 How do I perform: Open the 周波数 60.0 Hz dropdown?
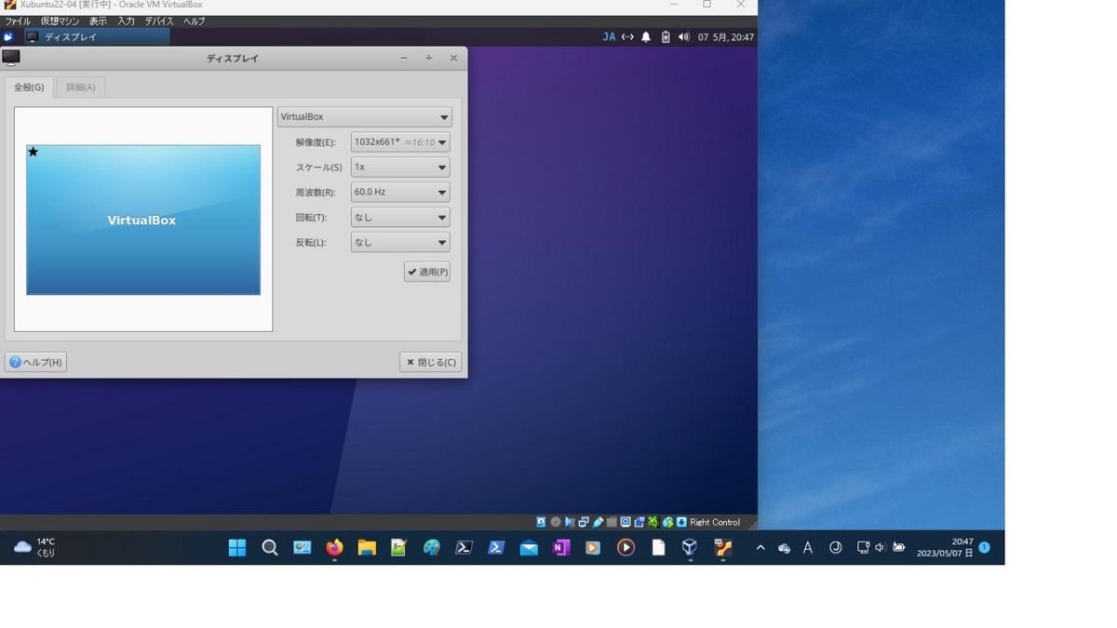tap(400, 193)
